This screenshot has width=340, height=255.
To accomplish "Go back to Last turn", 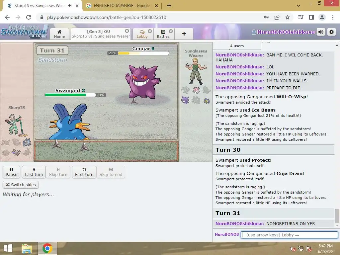I will pyautogui.click(x=34, y=172).
